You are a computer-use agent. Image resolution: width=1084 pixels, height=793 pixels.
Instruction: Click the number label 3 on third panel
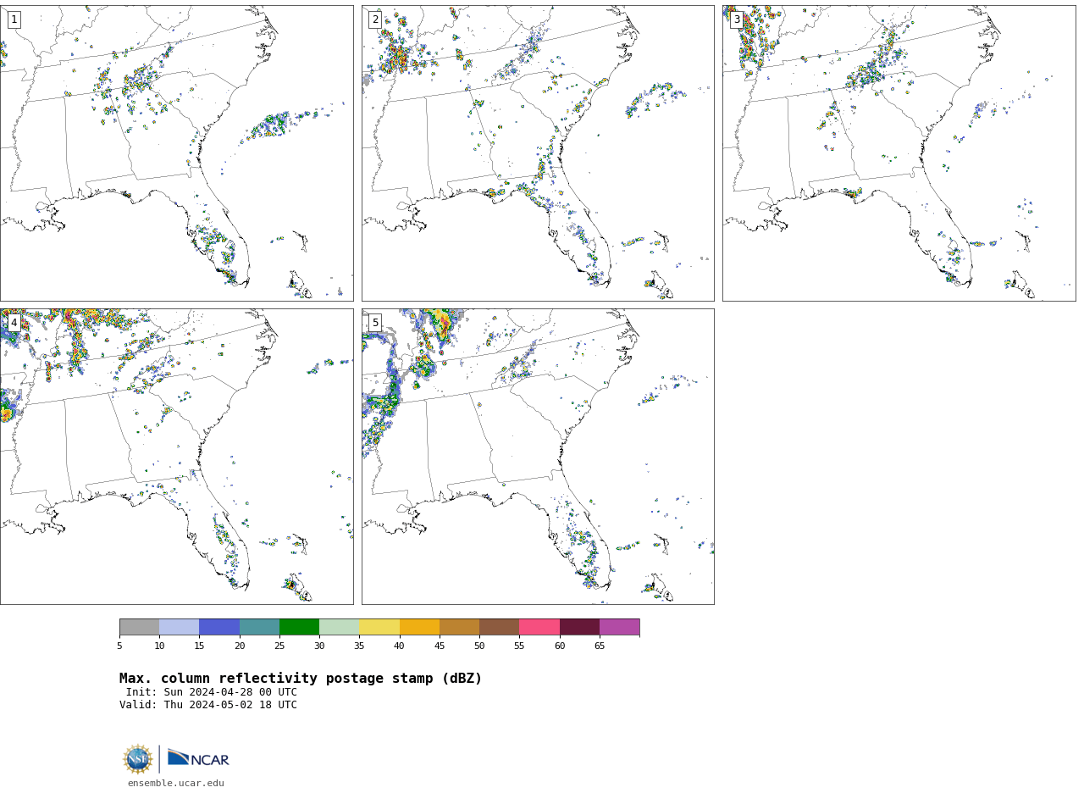tap(736, 19)
